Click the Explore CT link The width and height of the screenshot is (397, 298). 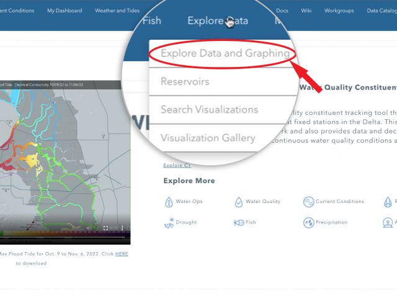(177, 166)
